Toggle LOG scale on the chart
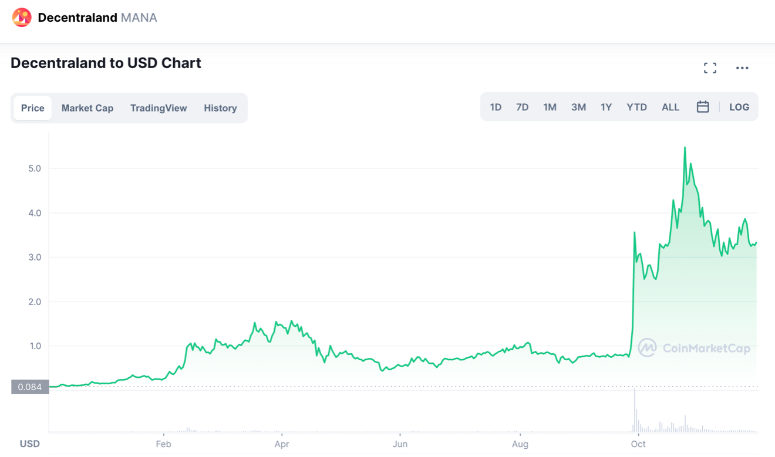775x457 pixels. tap(739, 107)
